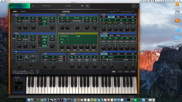Open Finder from the Dock
Screen dimensions: 182x102
pos(28,100)
